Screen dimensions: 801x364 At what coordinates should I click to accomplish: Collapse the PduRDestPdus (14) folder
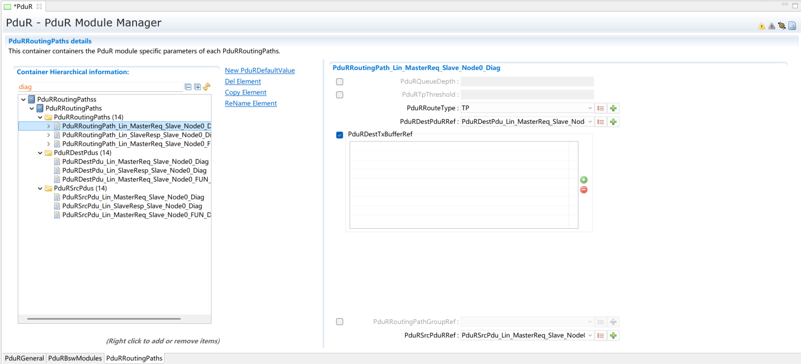[40, 152]
